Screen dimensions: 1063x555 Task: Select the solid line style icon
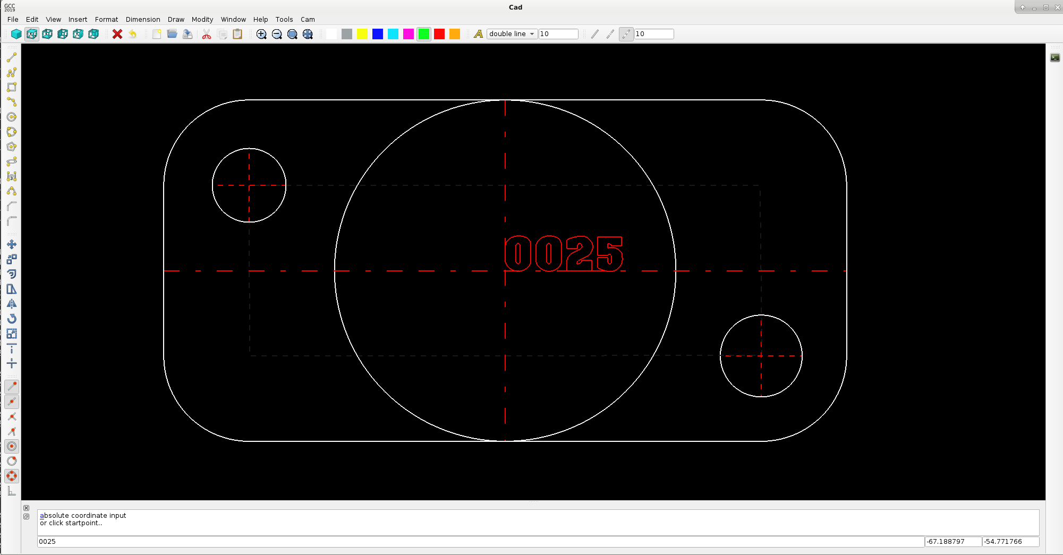595,34
